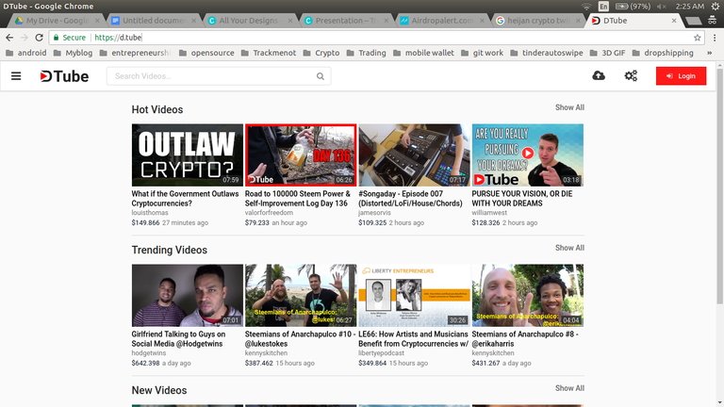Expand the bookmarks overflow chevron
The image size is (724, 407).
[x=709, y=53]
